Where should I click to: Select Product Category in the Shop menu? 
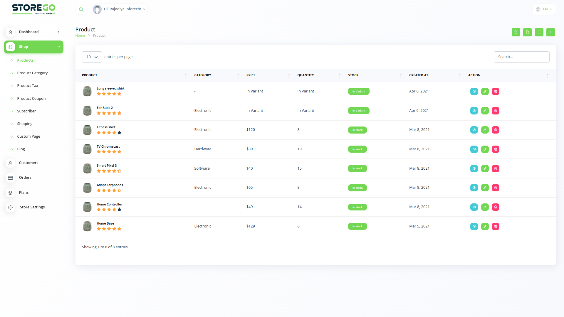[32, 73]
